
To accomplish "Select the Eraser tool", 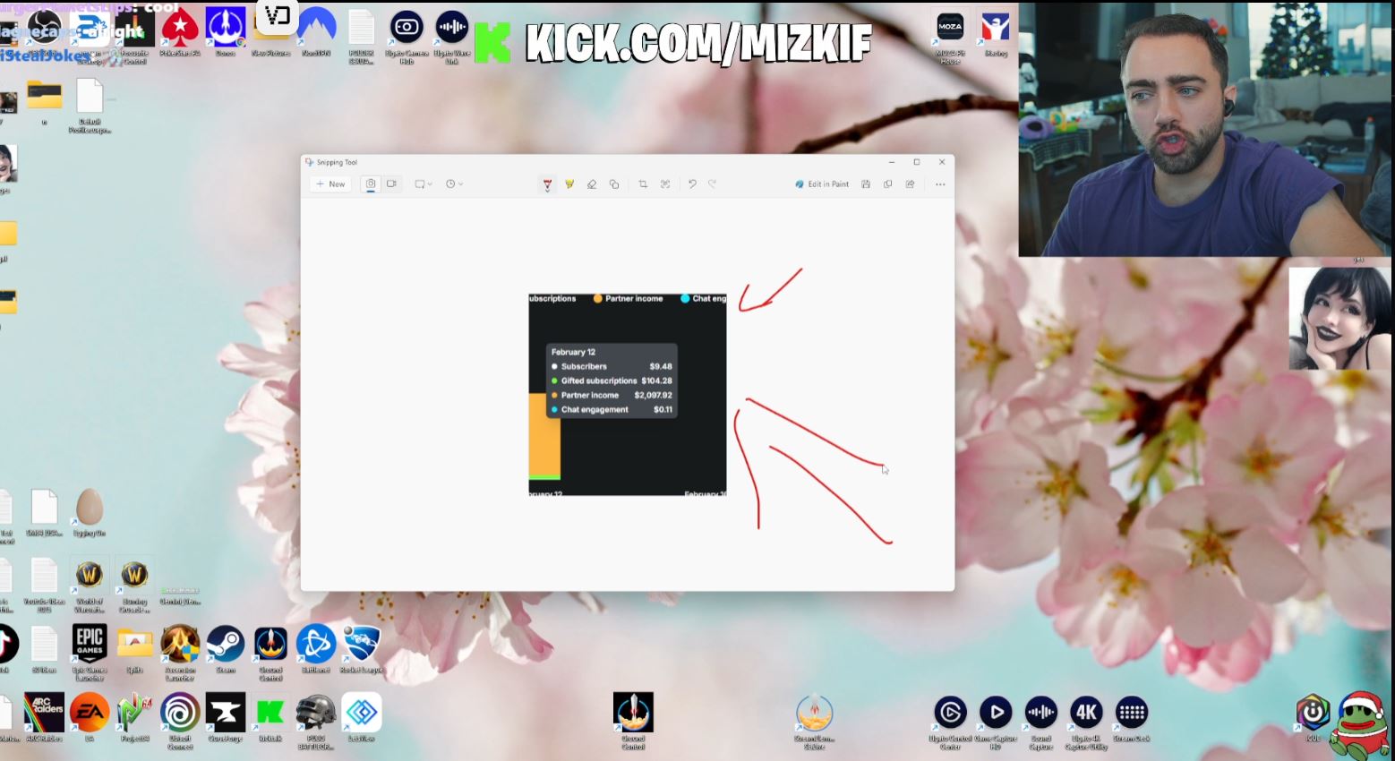I will tap(592, 184).
